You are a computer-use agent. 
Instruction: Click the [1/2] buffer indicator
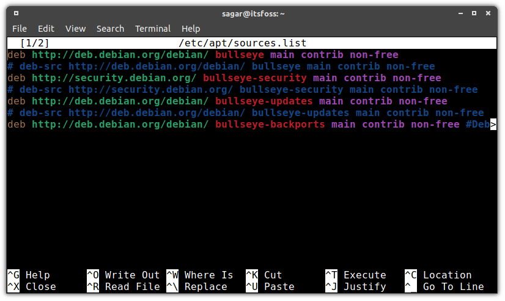point(34,43)
